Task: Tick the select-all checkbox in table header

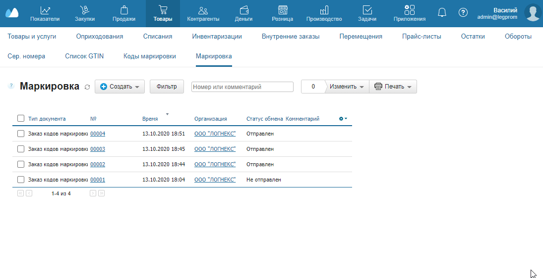Action: [x=21, y=119]
